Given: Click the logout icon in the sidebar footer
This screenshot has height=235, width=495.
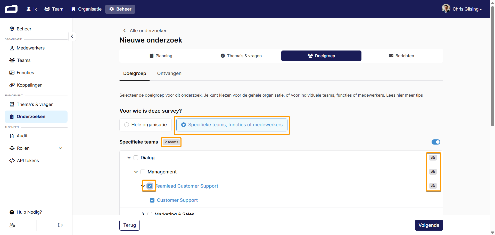Looking at the screenshot, I should click(x=60, y=225).
